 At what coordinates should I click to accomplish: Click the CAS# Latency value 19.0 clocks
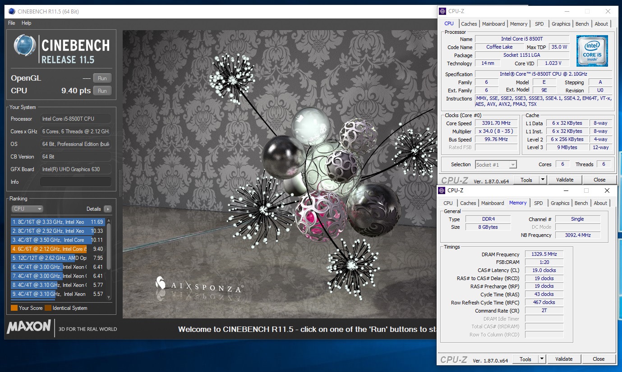(x=544, y=270)
